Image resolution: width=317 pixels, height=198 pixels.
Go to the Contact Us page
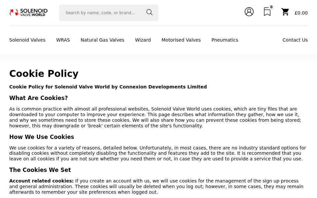point(295,40)
